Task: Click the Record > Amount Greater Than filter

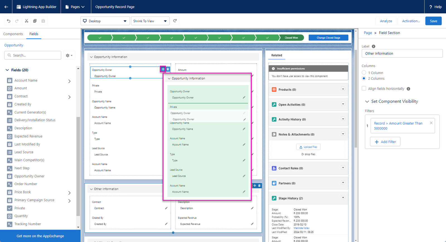Action: pyautogui.click(x=398, y=126)
